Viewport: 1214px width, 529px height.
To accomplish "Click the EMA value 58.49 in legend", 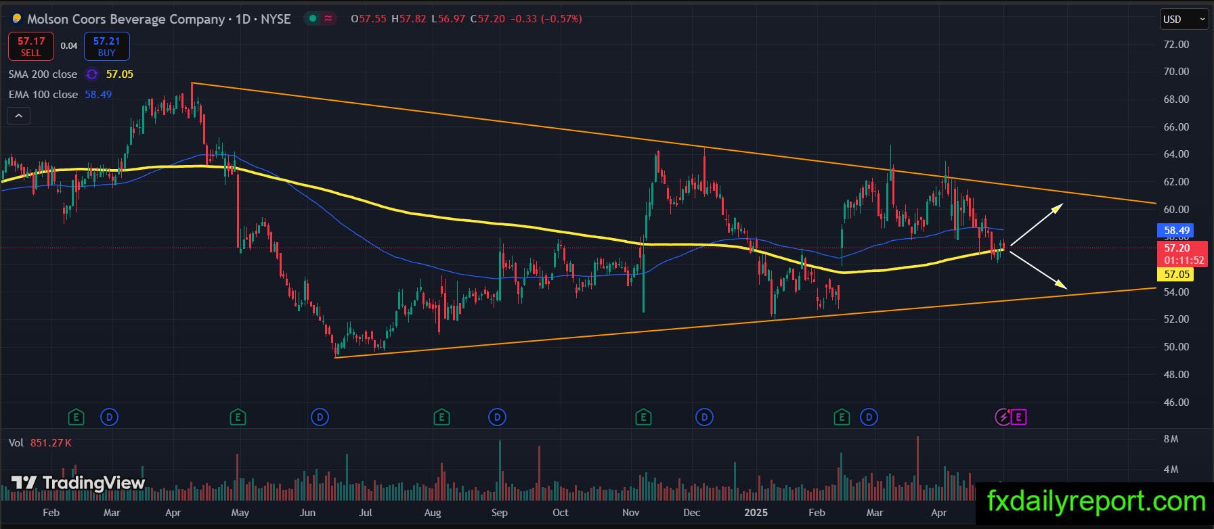I will (98, 95).
